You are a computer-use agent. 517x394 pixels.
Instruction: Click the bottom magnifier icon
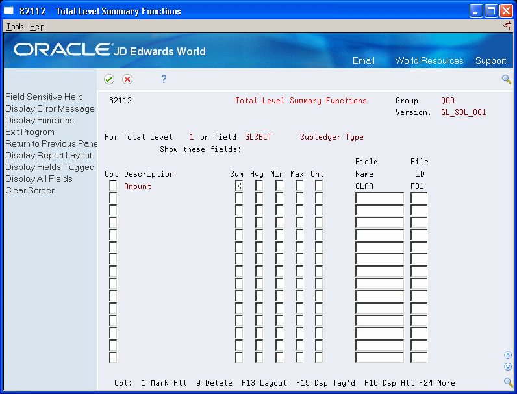tap(508, 382)
